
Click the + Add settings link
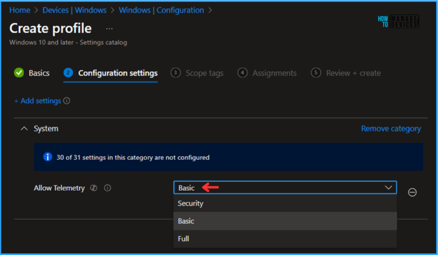point(38,101)
